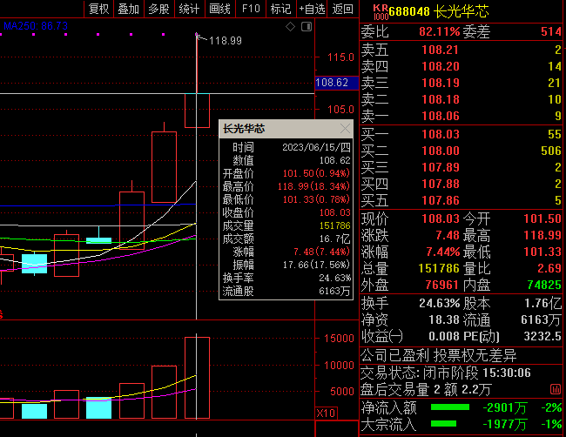Click the KR 1000 badge icon

(381, 12)
